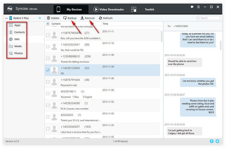Click the Toolkit grid icon
226x148 pixels.
coord(134,9)
